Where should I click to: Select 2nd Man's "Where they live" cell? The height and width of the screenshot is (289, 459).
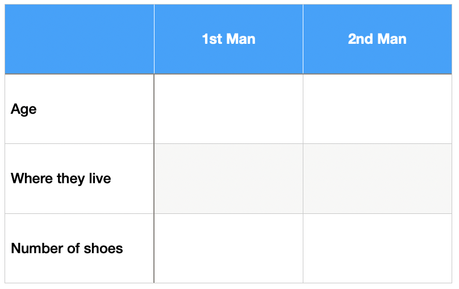pos(377,179)
